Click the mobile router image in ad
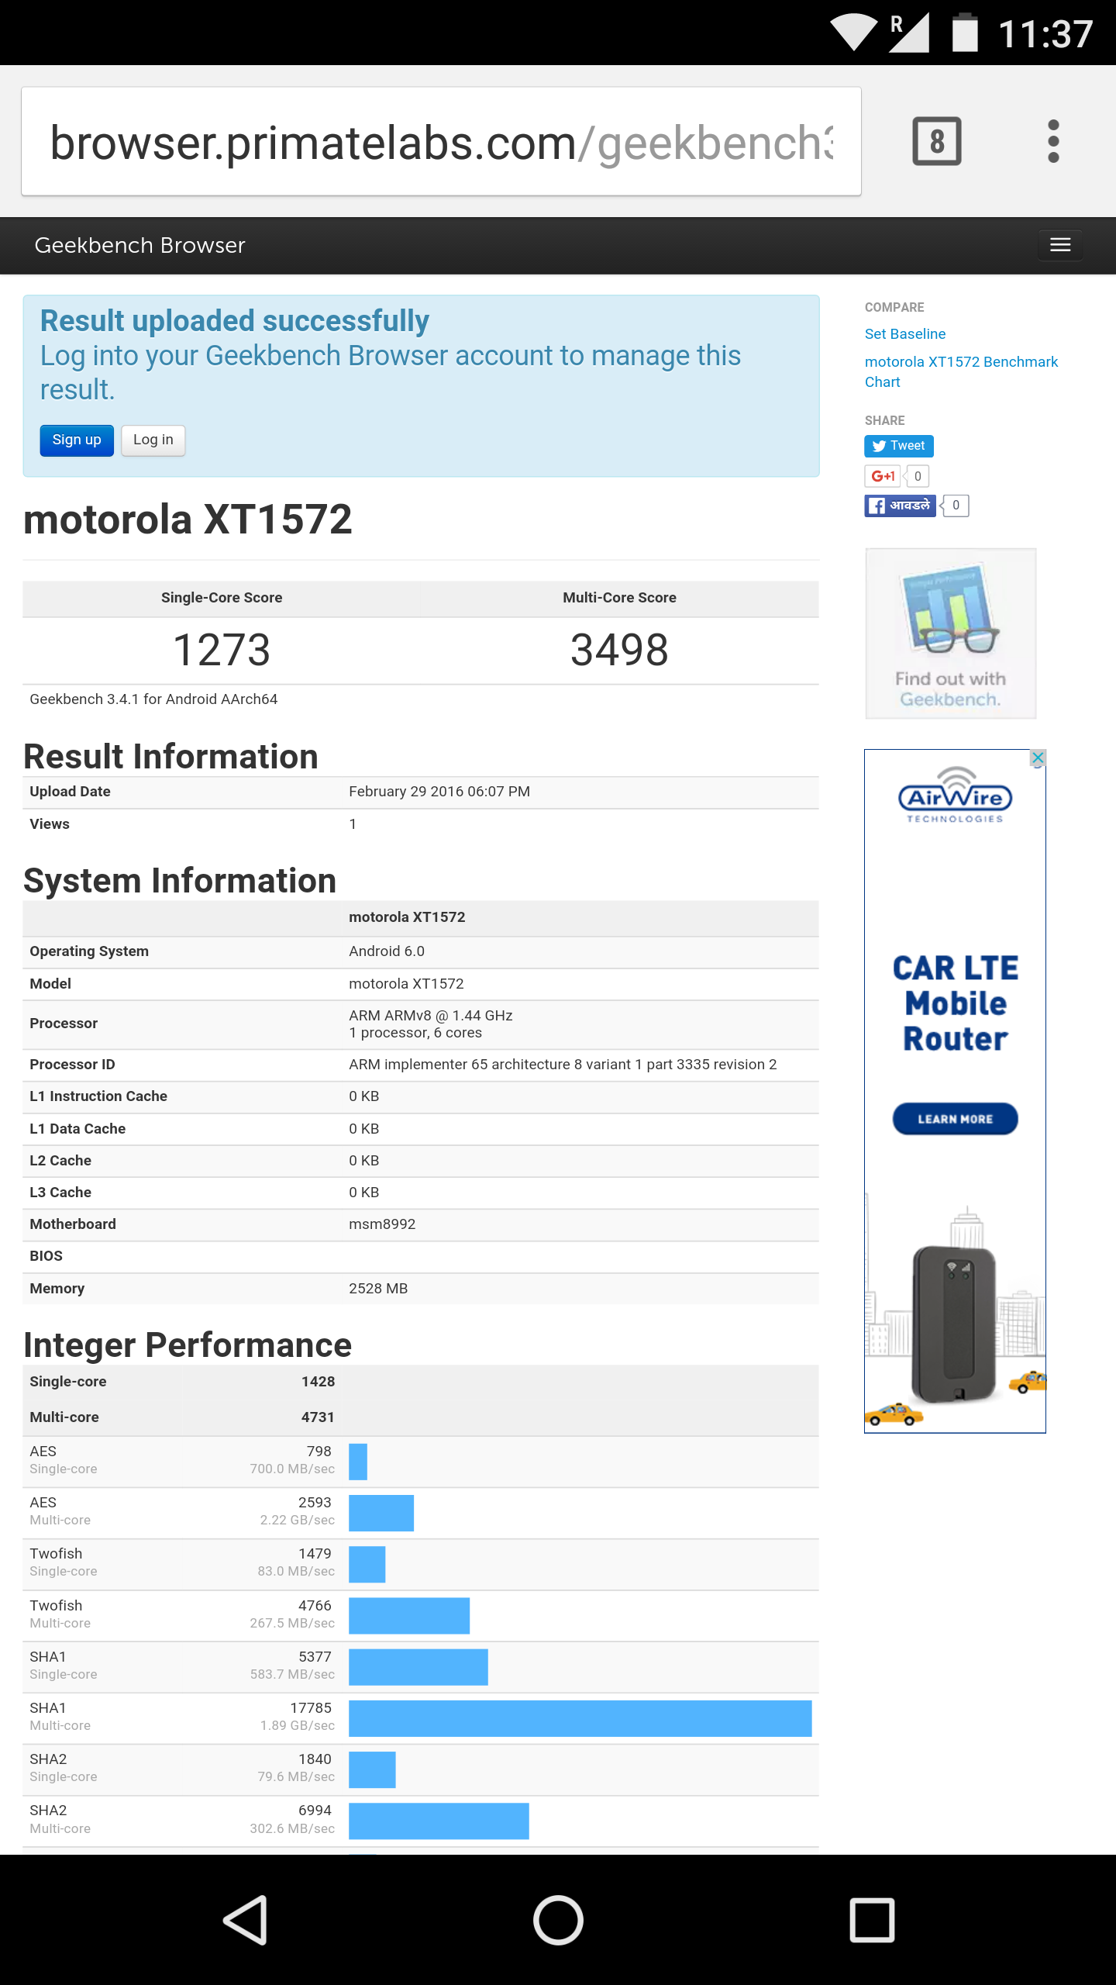The height and width of the screenshot is (1985, 1116). [954, 1324]
